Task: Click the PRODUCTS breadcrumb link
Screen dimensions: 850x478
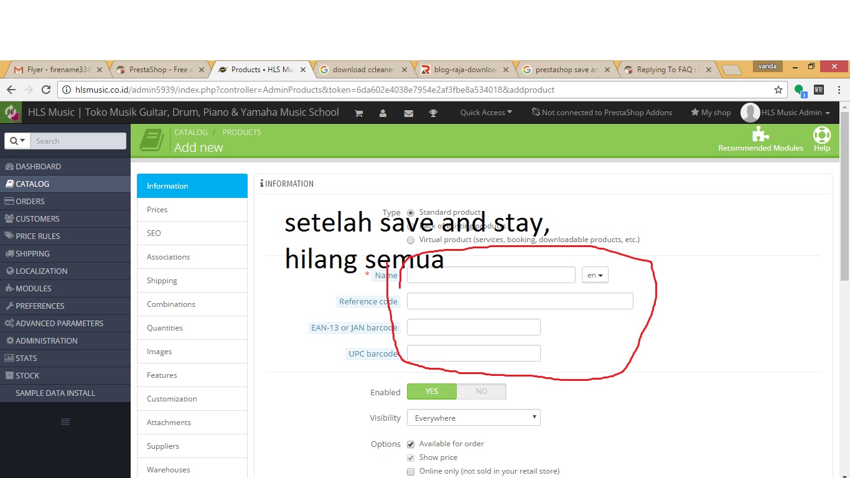Action: click(x=241, y=132)
